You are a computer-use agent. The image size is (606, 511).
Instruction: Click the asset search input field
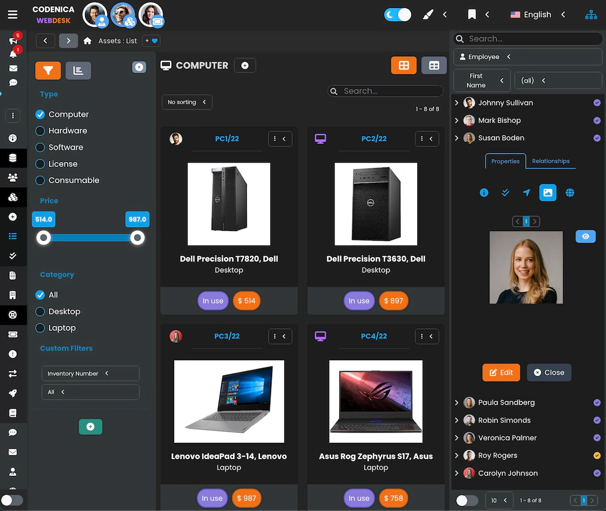385,91
